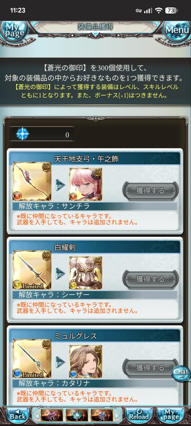Click 獲得する for 白耀剣
Screen dimensions: 191x426
coord(150,279)
